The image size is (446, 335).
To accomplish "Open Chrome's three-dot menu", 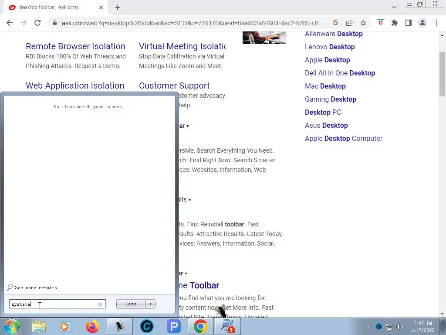I will (x=436, y=23).
